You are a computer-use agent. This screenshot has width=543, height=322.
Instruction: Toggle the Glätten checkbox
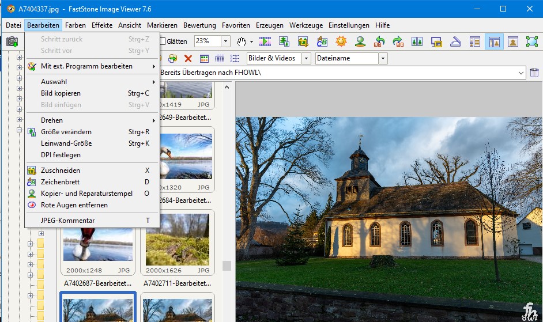[x=163, y=41]
